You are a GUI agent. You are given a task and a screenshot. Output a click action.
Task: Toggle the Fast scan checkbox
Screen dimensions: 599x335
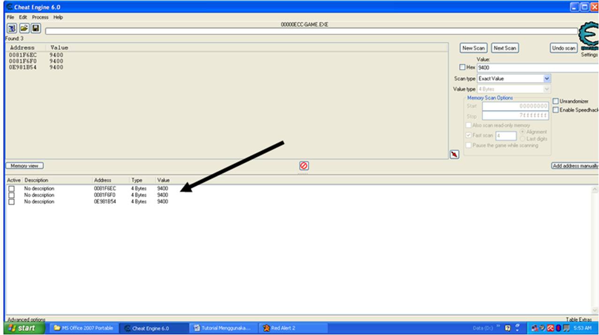469,135
